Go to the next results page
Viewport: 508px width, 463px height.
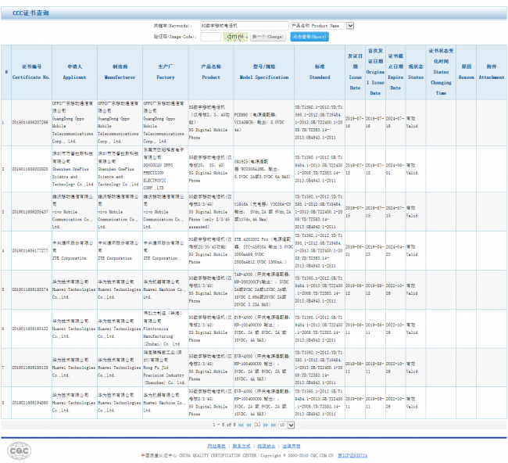pyautogui.click(x=265, y=425)
